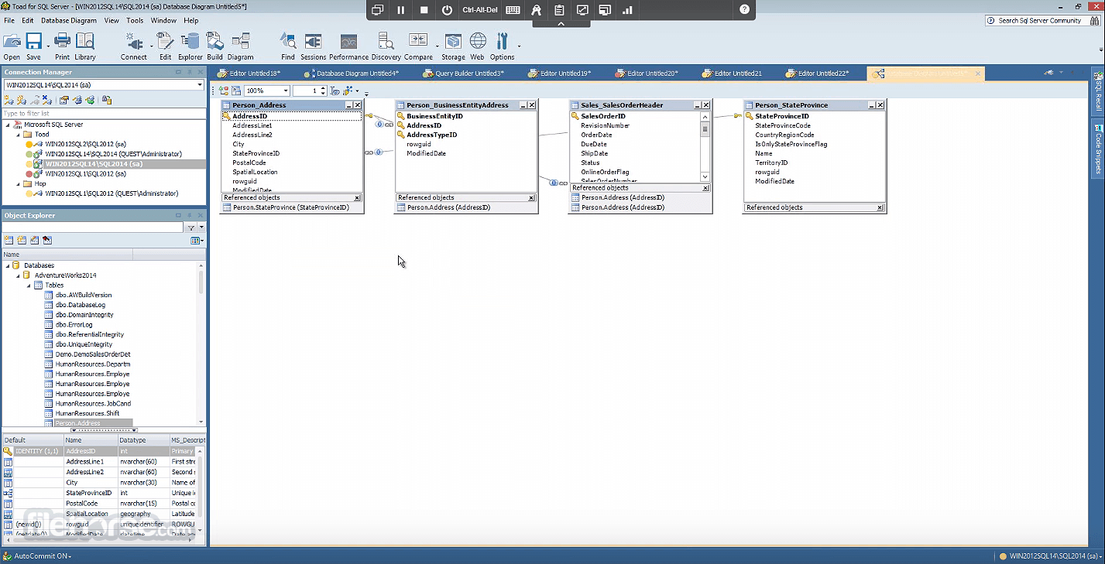Click the help question mark in remote bar
Viewport: 1105px width, 564px height.
(x=745, y=10)
